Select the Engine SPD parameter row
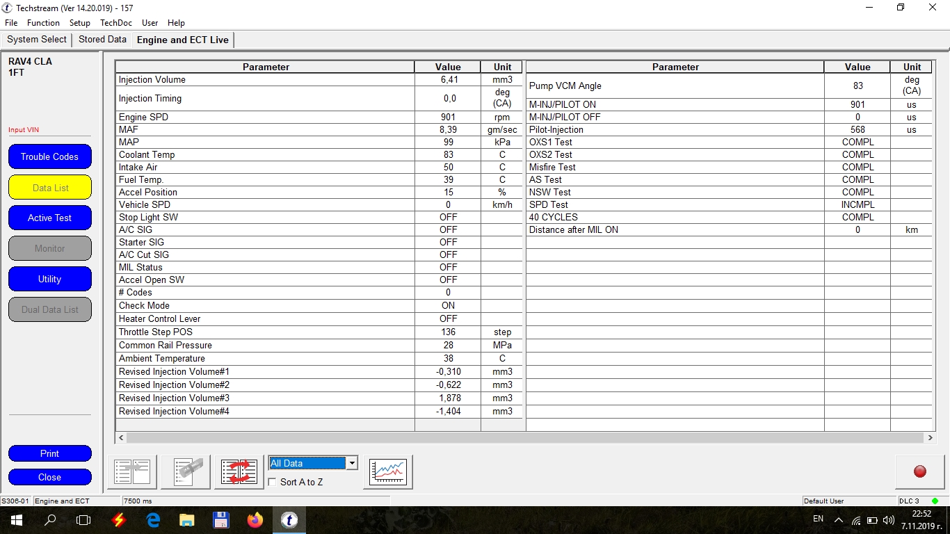Screen dimensions: 950x534 (319, 117)
